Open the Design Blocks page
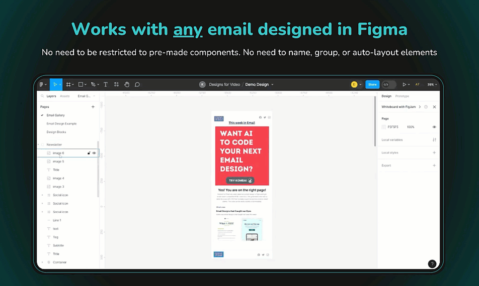 point(56,132)
